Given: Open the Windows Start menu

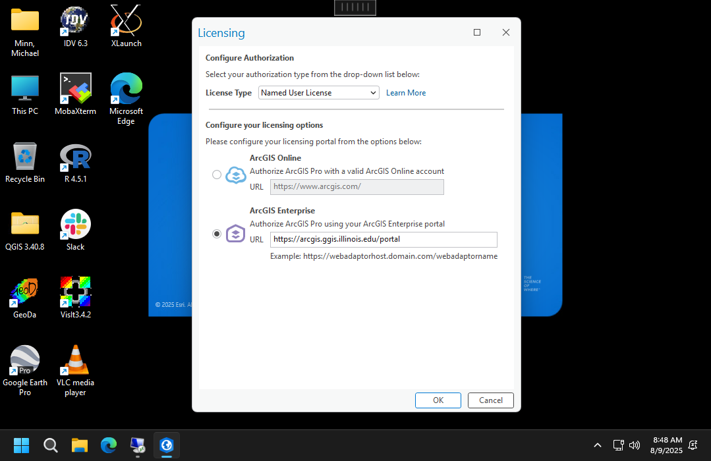Looking at the screenshot, I should (22, 445).
